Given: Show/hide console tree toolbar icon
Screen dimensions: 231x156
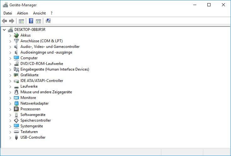Looking at the screenshot, I should (21, 21).
